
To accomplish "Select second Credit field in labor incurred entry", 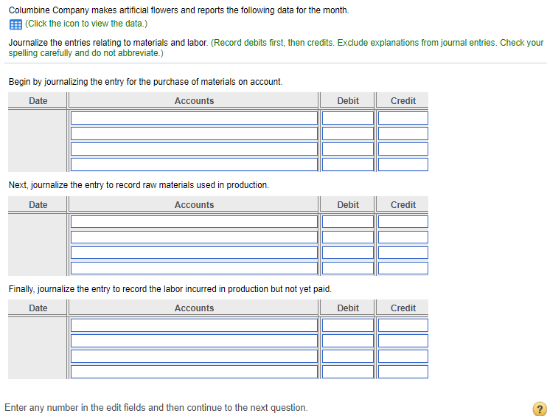I will 403,341.
